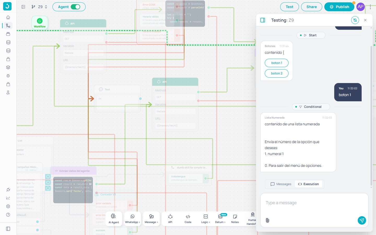Expand the WhatsApp node menu in the bottom toolbar
Screen dimensions: 376x235
[132, 219]
